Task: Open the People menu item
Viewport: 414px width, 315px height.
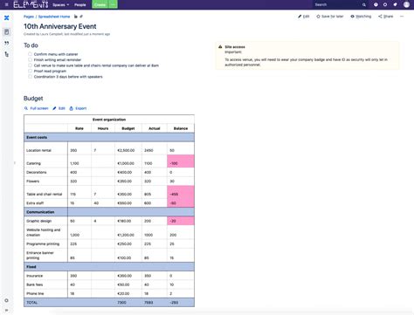Action: 80,5
